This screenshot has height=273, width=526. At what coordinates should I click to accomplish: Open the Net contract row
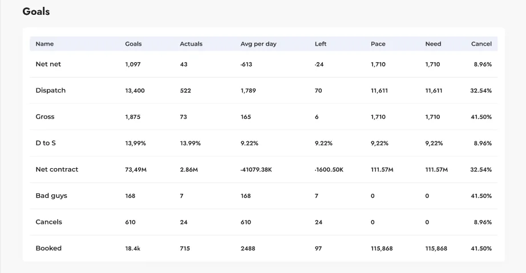click(x=56, y=169)
